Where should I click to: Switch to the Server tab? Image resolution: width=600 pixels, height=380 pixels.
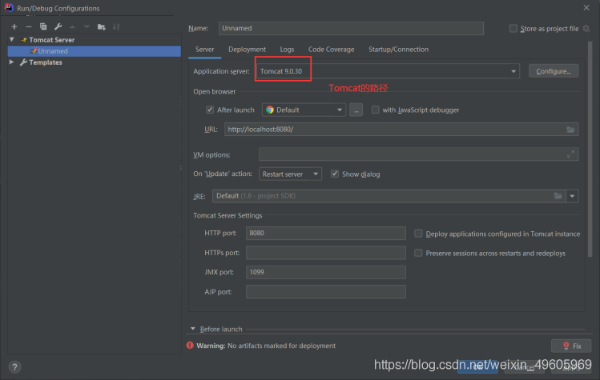(x=205, y=50)
